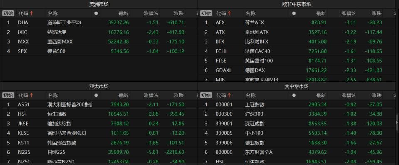The height and width of the screenshot is (165, 399).
Task: Click 名称 column header in 亚太市场
Action: [x=53, y=95]
